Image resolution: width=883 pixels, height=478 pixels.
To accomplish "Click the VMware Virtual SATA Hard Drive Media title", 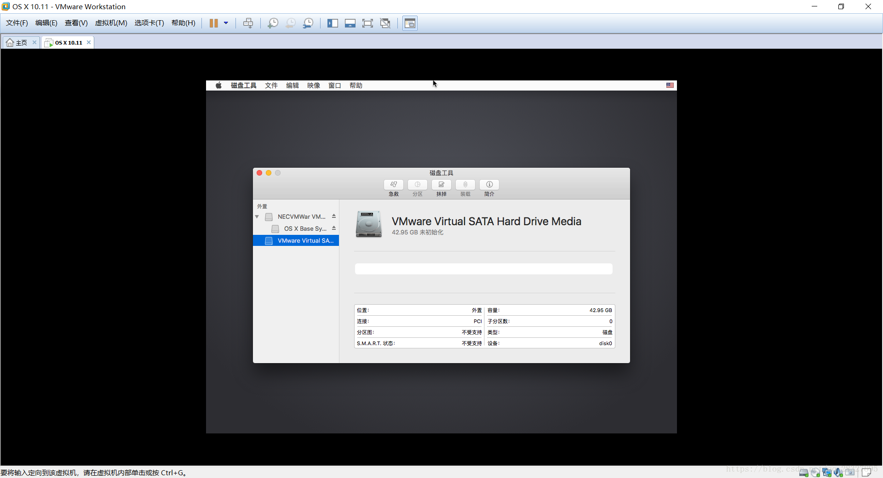I will pyautogui.click(x=487, y=222).
